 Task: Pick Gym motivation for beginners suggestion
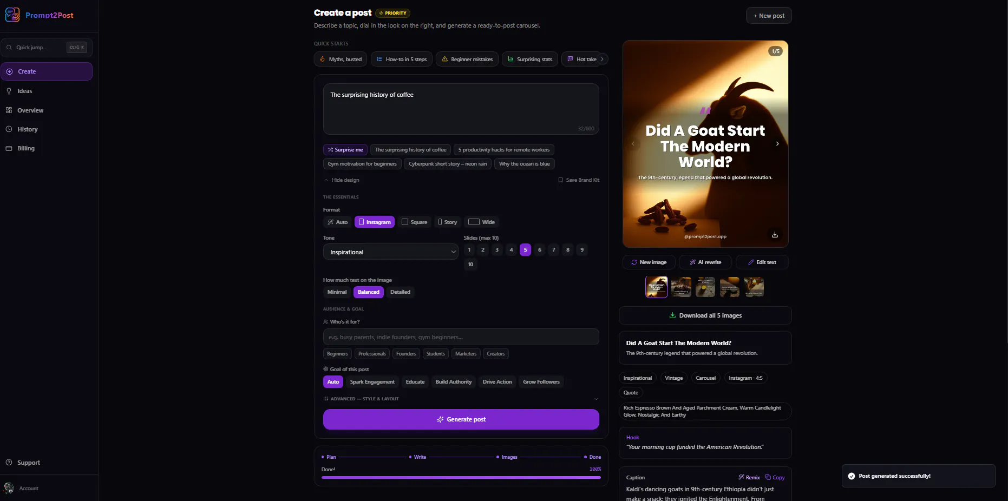pyautogui.click(x=362, y=164)
